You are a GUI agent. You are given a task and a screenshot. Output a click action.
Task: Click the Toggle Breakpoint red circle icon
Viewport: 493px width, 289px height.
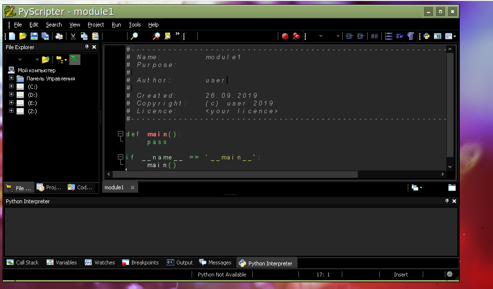tap(285, 36)
